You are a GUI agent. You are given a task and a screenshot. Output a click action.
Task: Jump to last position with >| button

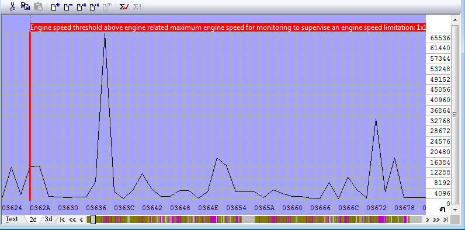(445, 219)
